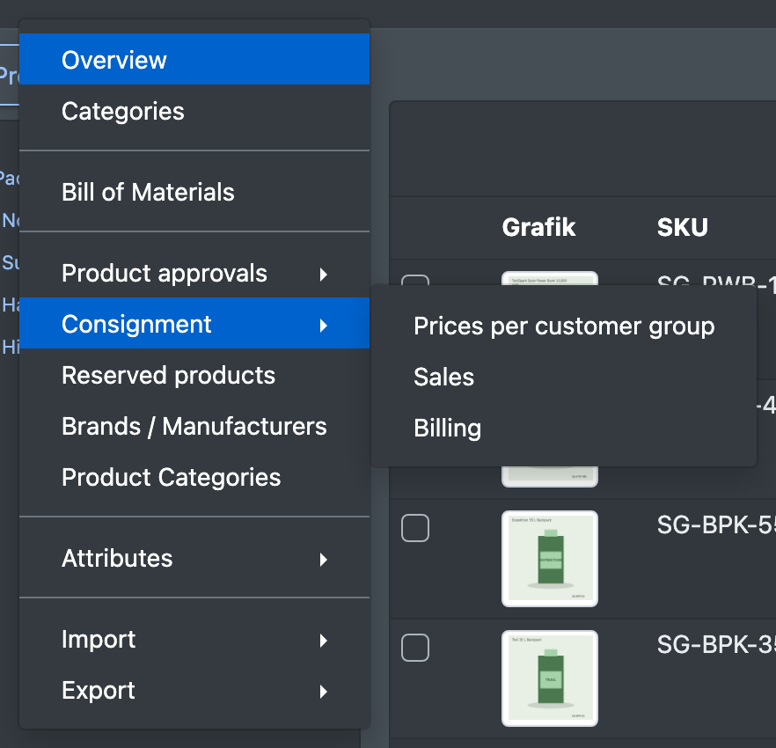
Task: Tick the checkbox for SG-BPK-35 row
Action: (415, 648)
